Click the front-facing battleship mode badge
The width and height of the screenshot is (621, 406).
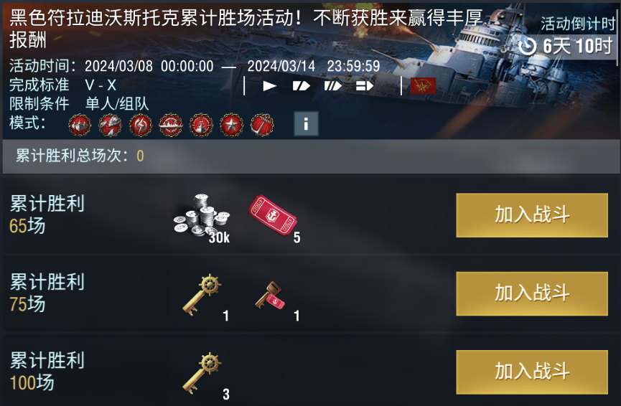click(x=201, y=126)
